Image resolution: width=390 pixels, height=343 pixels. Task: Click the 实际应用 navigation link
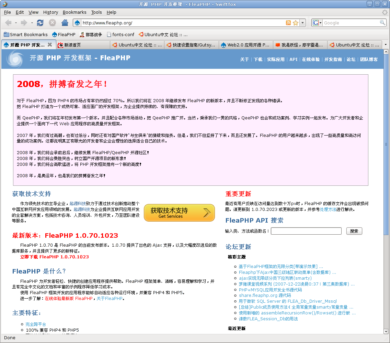276,59
